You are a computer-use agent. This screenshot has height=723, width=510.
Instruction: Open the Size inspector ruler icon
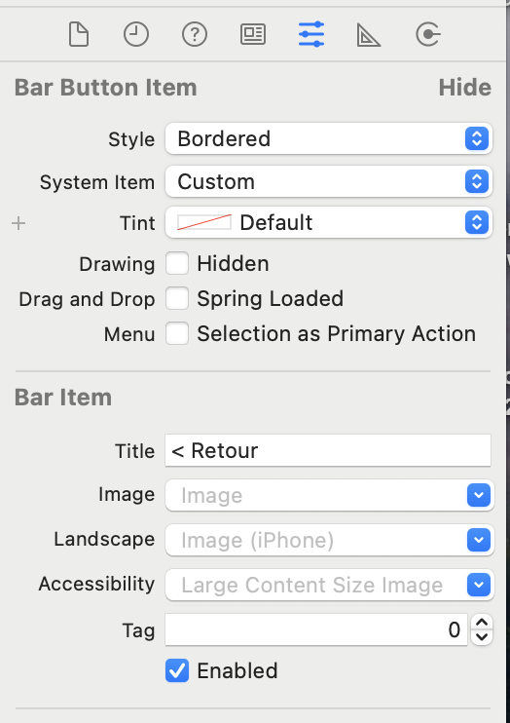[369, 35]
